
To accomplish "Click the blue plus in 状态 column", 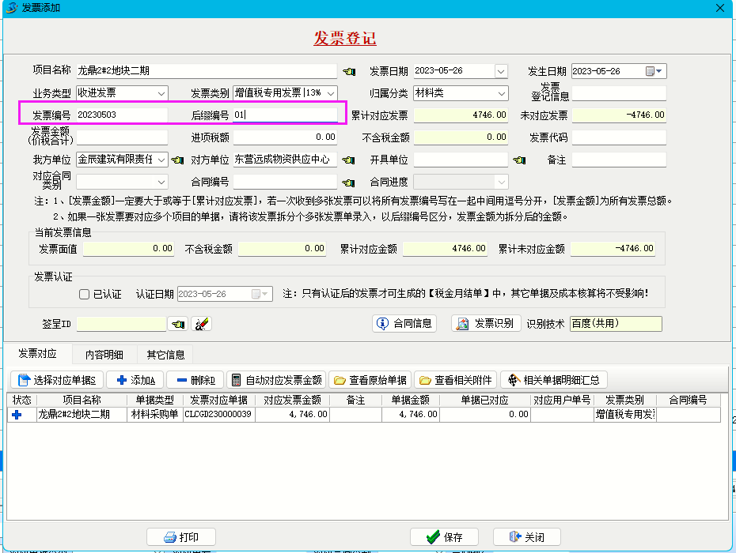I will tap(17, 415).
